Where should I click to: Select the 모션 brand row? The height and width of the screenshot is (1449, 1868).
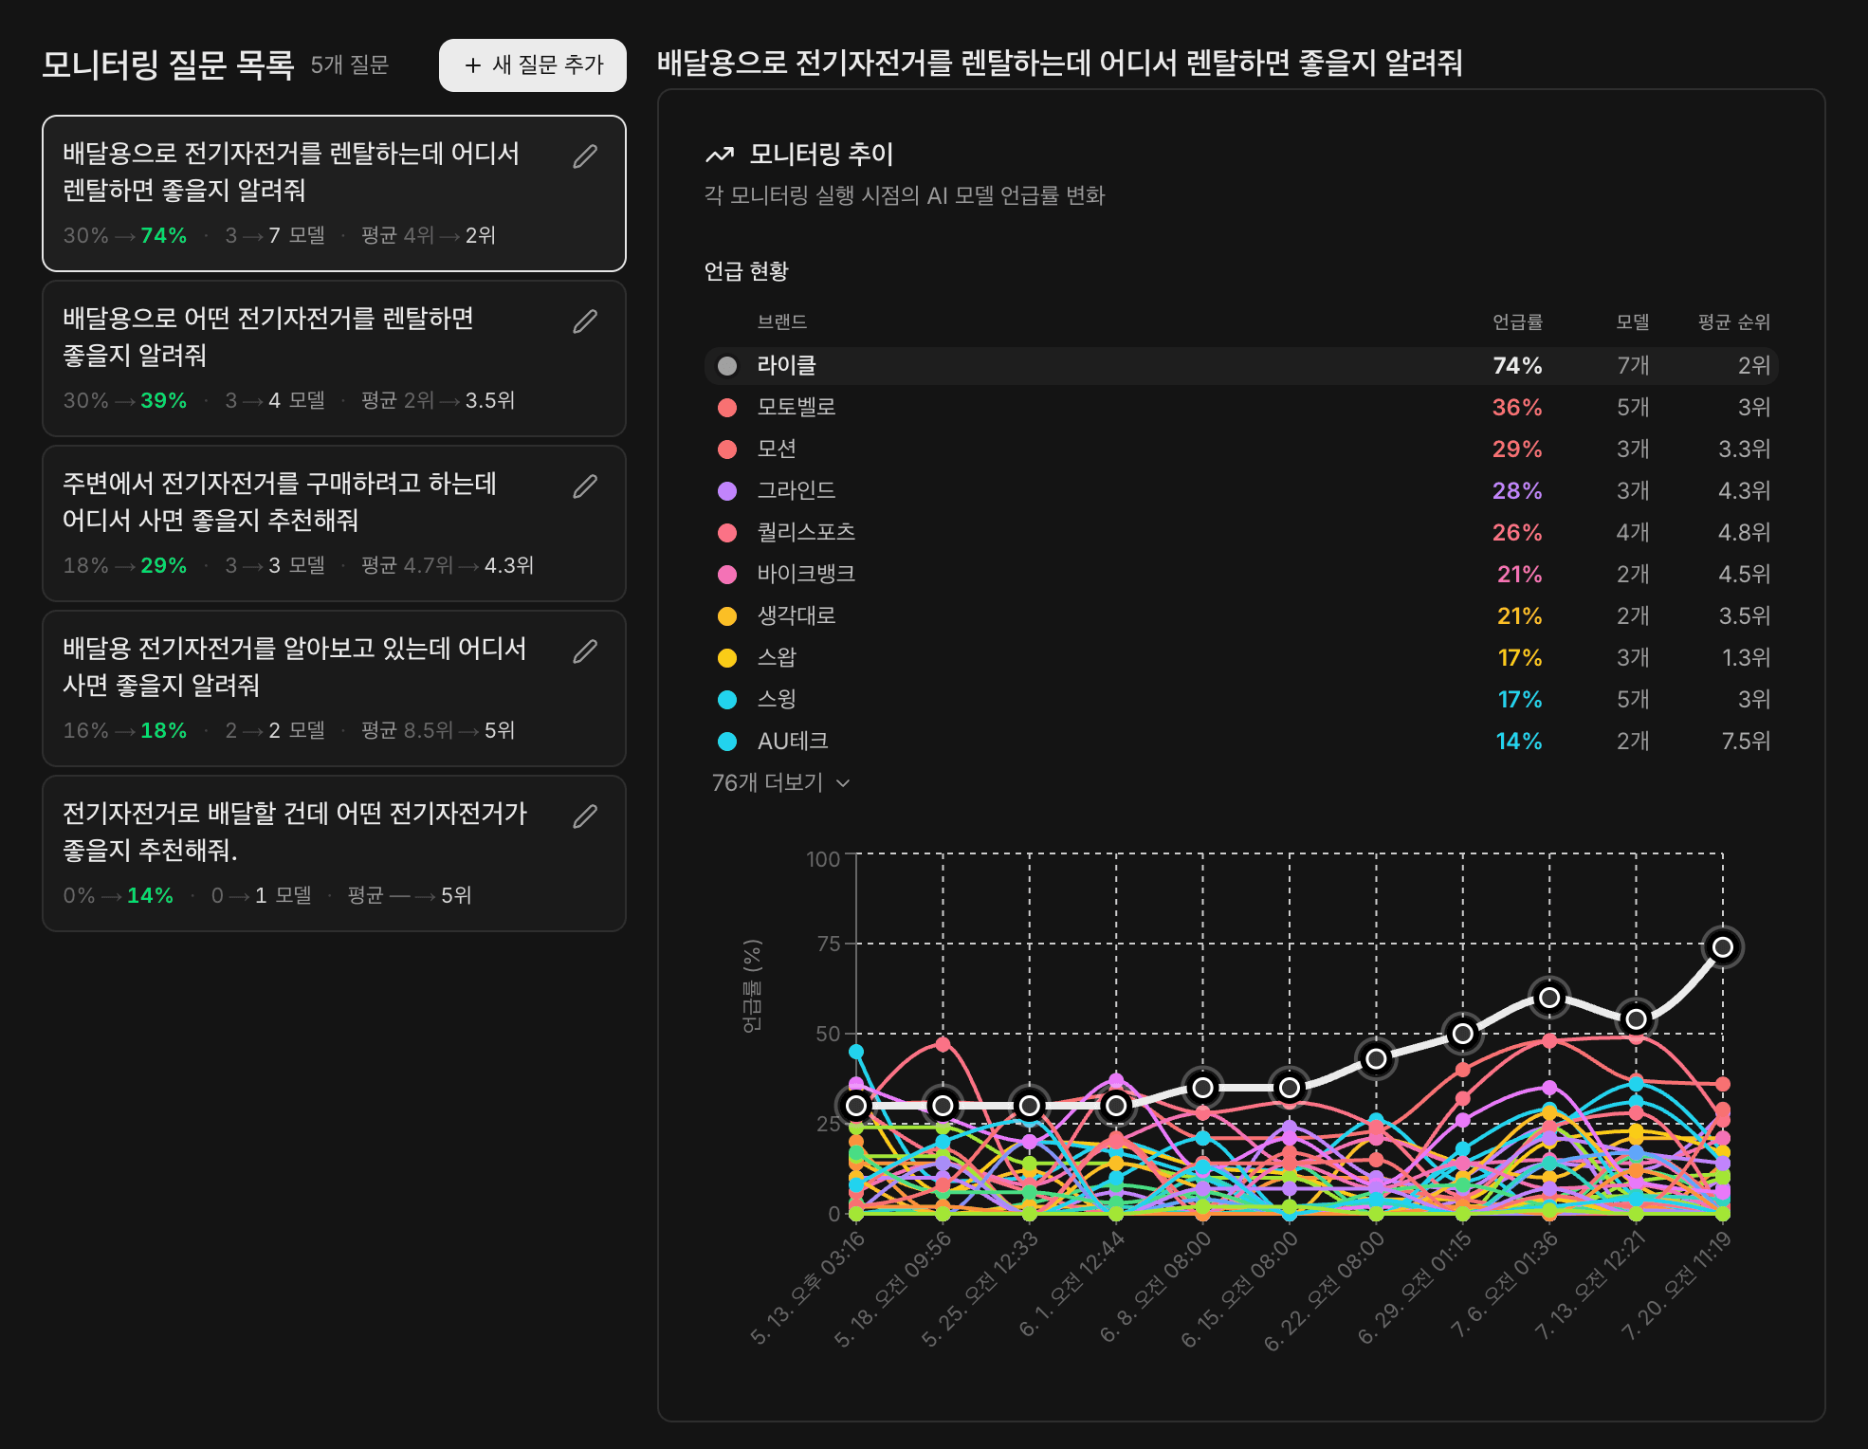coord(1240,449)
